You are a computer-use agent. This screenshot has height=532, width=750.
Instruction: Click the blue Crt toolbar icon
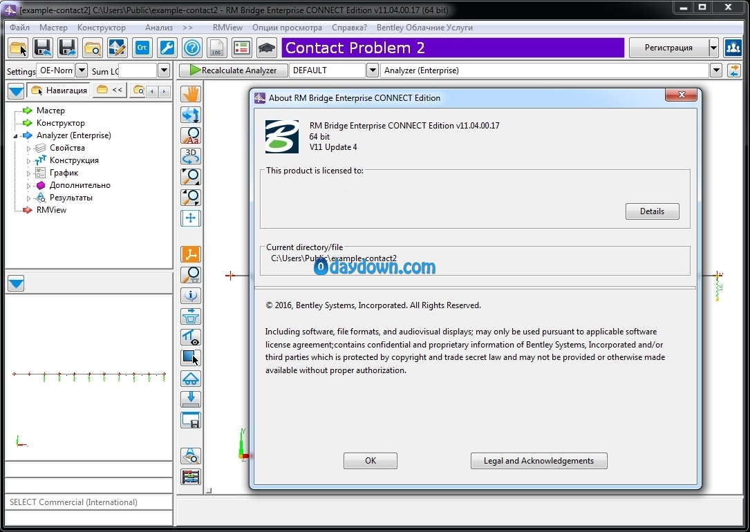tap(142, 48)
